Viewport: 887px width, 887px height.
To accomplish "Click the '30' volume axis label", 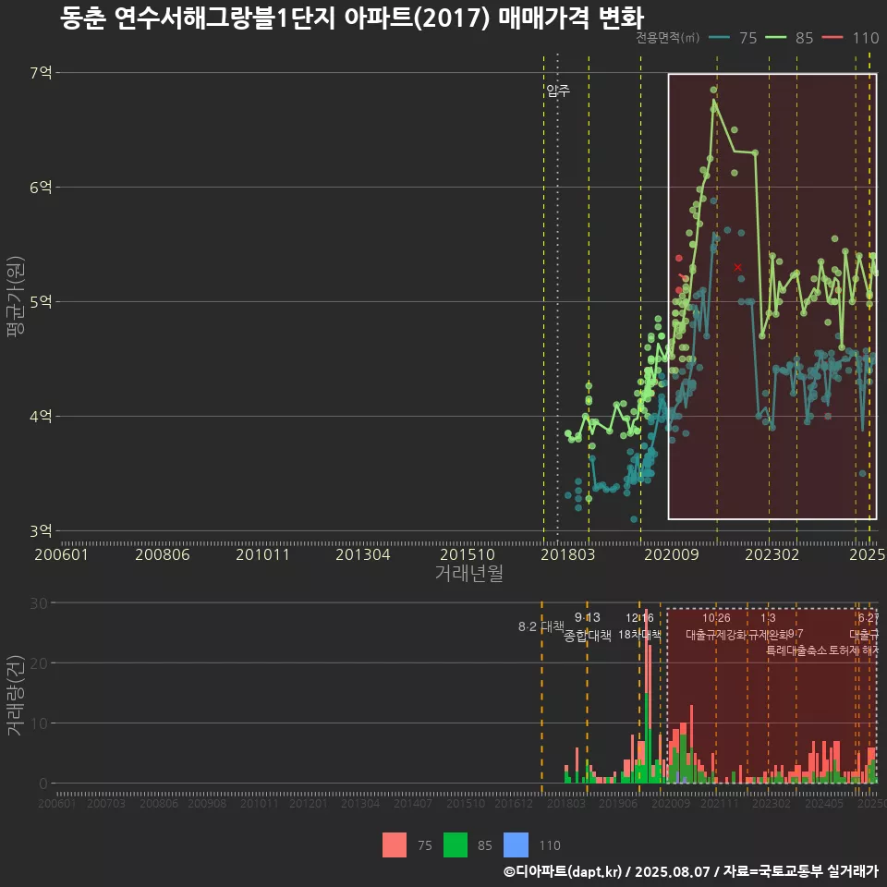I will coord(39,603).
